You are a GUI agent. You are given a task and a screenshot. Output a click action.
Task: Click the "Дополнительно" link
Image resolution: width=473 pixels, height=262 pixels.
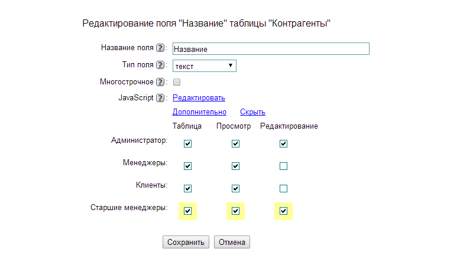(x=199, y=112)
